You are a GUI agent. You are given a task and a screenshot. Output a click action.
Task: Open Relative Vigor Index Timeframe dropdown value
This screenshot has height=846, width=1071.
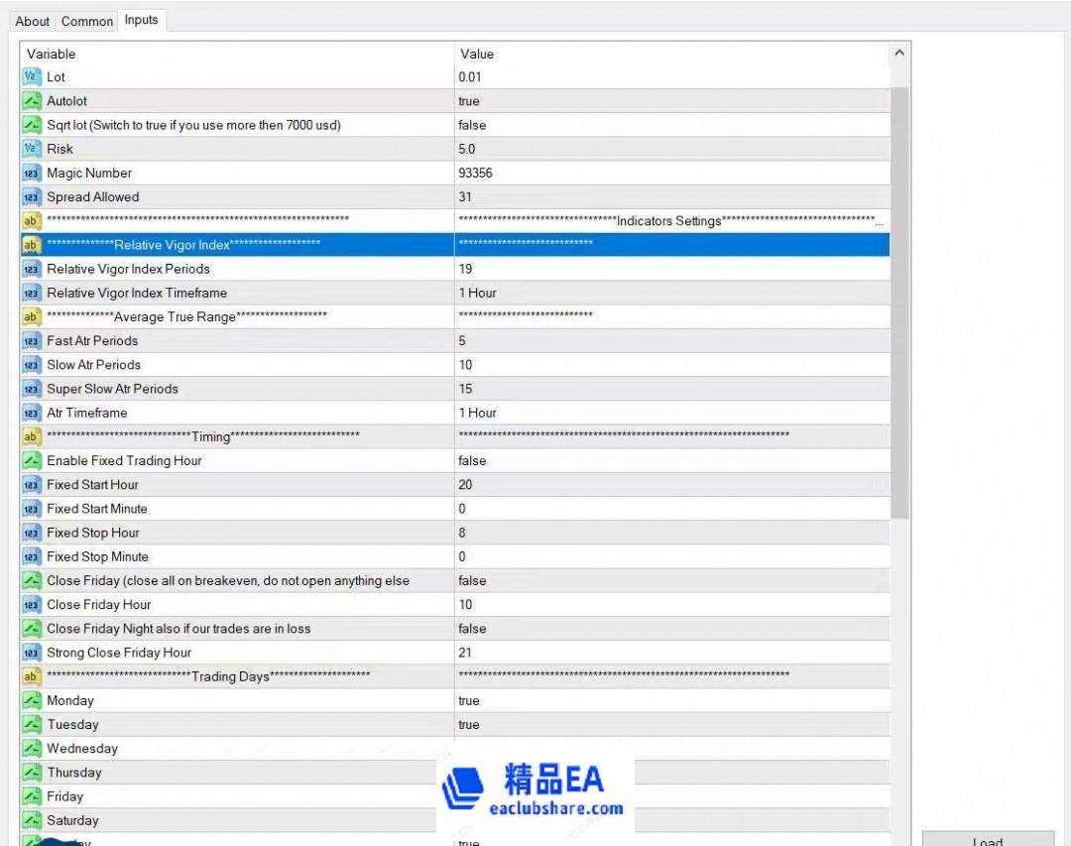[x=671, y=294]
